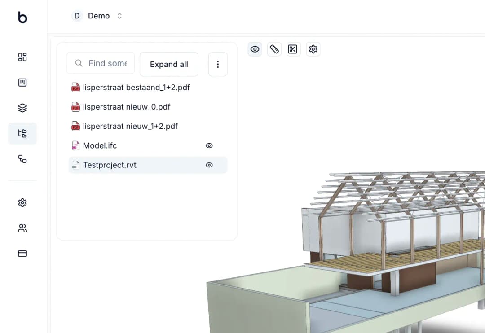Select the layers icon in the sidebar
485x333 pixels.
click(x=22, y=108)
